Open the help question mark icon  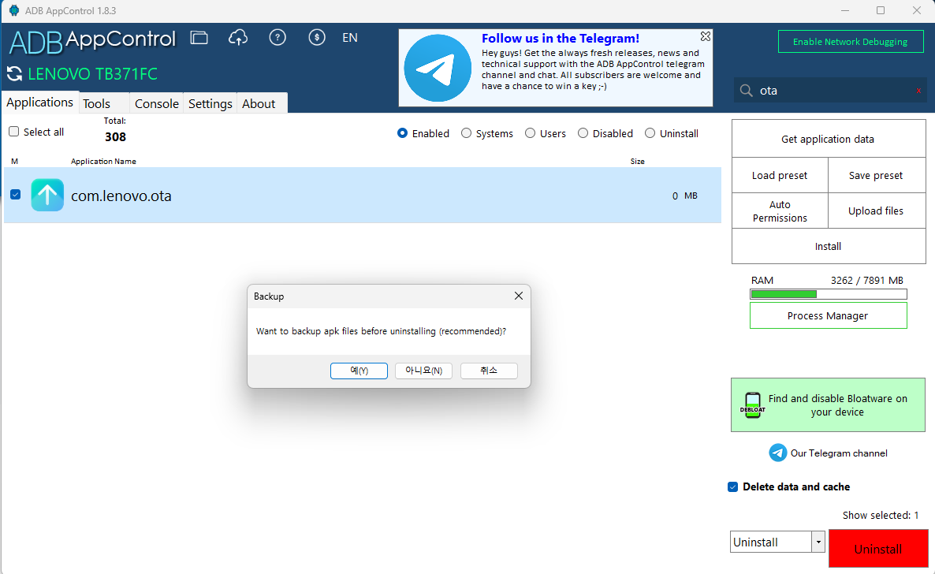pyautogui.click(x=278, y=38)
